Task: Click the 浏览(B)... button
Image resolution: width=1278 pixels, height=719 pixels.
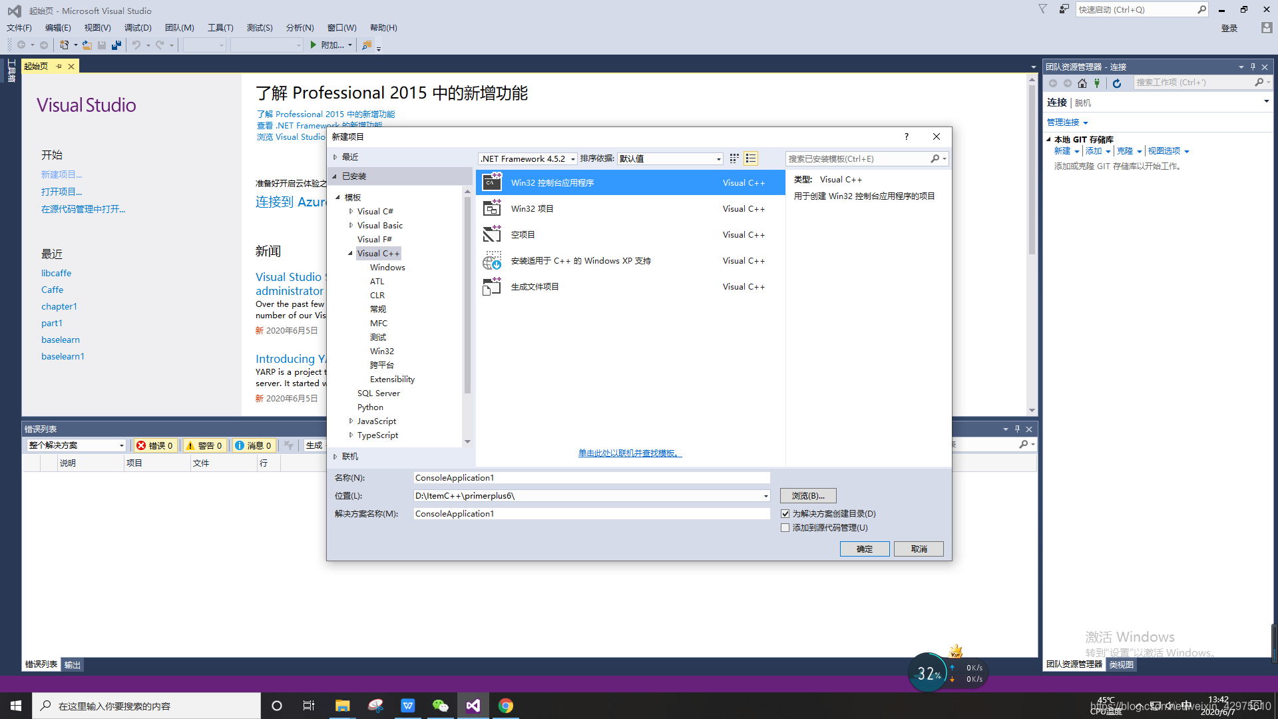Action: click(808, 495)
